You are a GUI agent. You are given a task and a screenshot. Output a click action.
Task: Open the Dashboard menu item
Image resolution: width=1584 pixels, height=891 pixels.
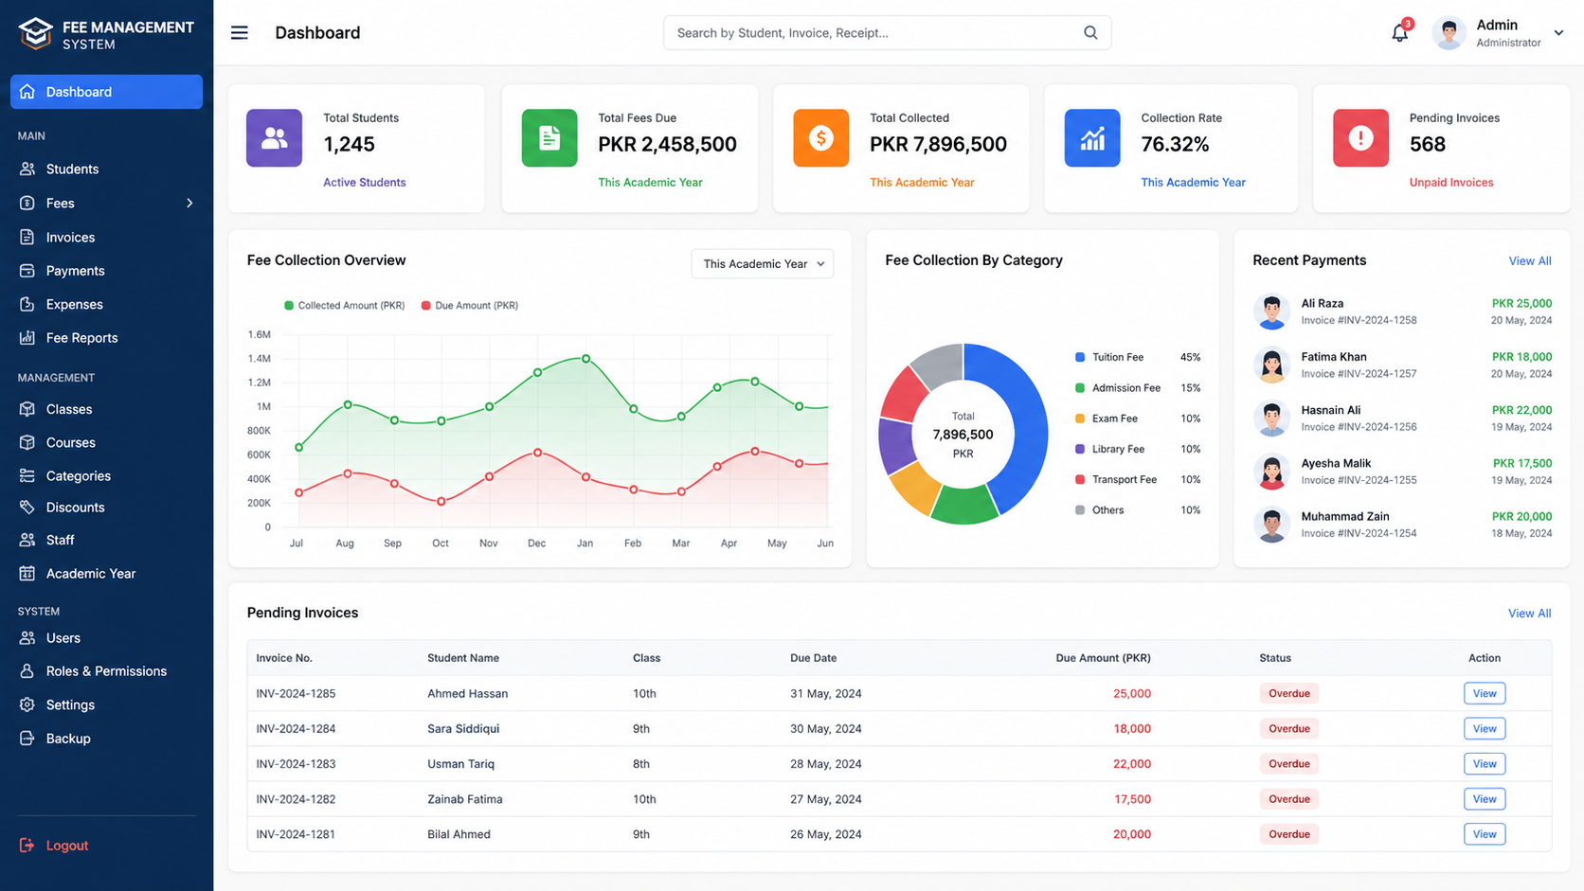(x=106, y=92)
